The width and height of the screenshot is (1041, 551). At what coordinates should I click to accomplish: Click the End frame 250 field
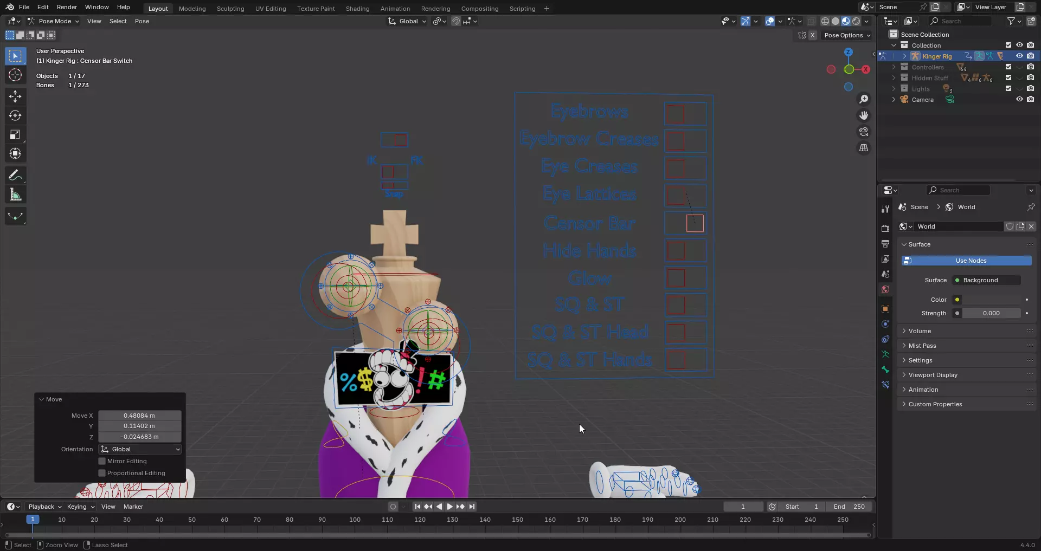(849, 507)
